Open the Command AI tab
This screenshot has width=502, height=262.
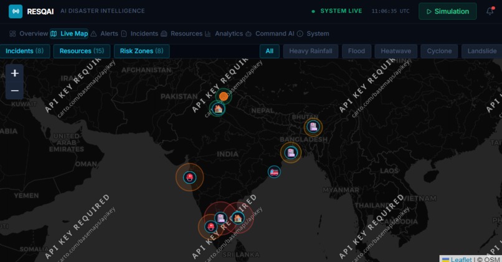click(270, 34)
